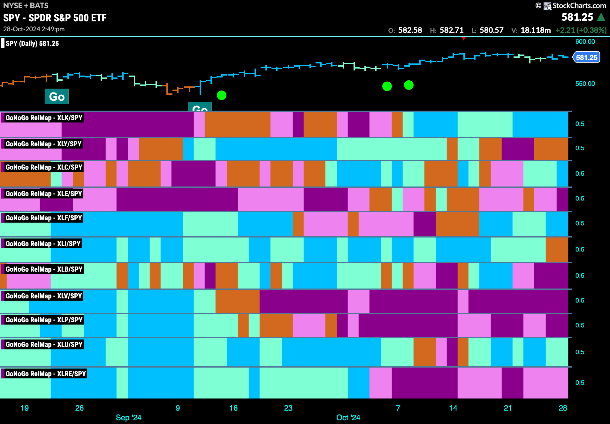Click the red triangle marker above chart
This screenshot has height=424, width=610.
tap(463, 39)
